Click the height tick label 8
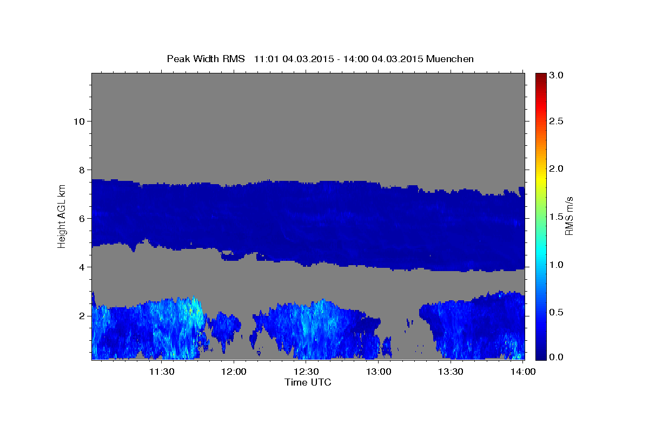This screenshot has width=649, height=432. [82, 170]
